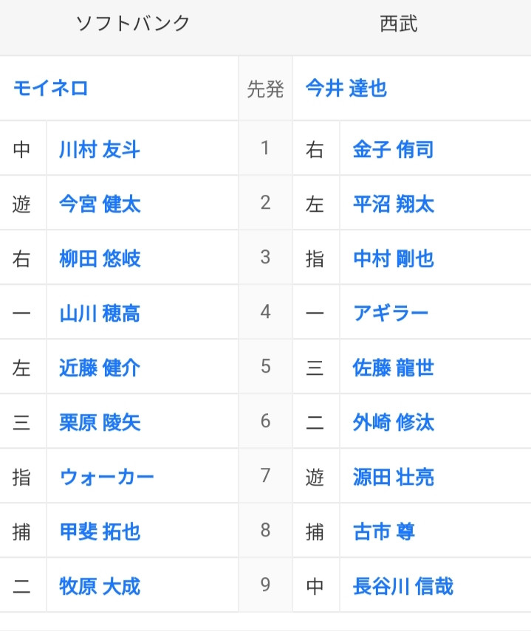
Task: Open designated hitter ウォーカー's page
Action: [106, 477]
